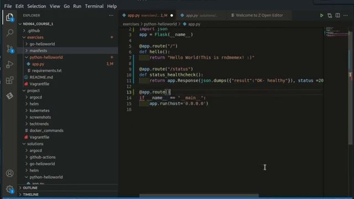Screen dimensions: 354x199
Task: Open the Go menu
Action: tap(66, 6)
